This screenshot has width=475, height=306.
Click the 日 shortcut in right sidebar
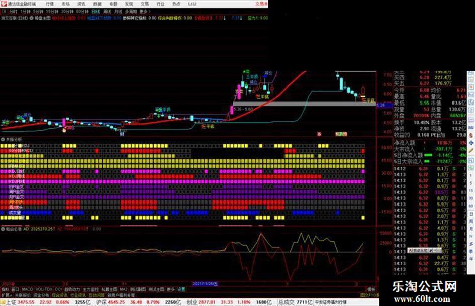coord(471,214)
